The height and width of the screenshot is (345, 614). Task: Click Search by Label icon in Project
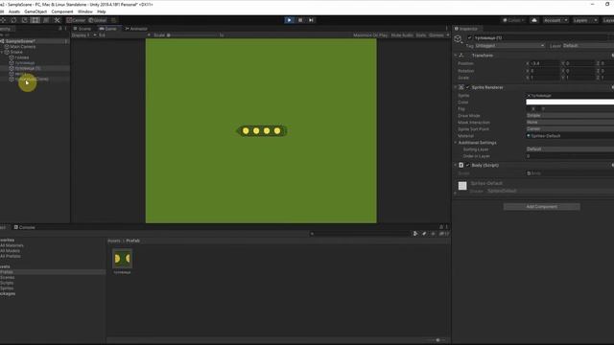point(424,234)
